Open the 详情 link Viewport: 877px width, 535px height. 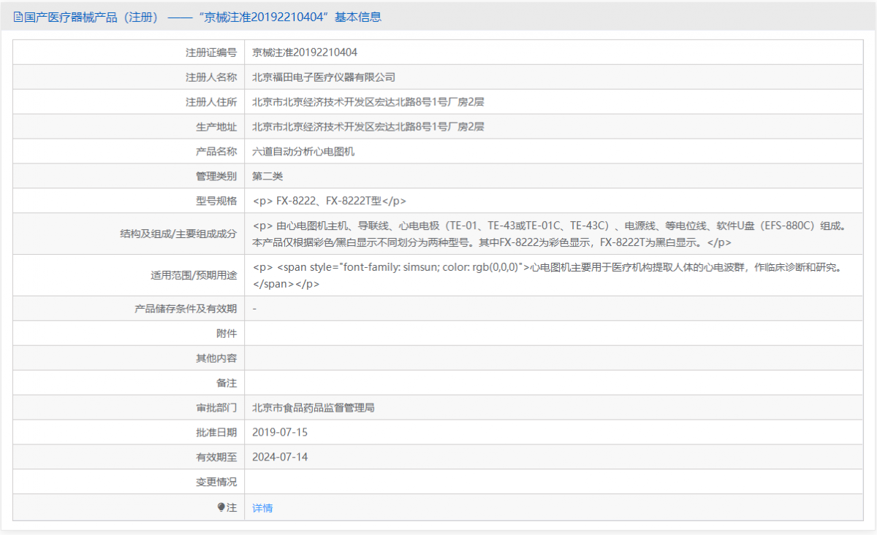(x=262, y=507)
